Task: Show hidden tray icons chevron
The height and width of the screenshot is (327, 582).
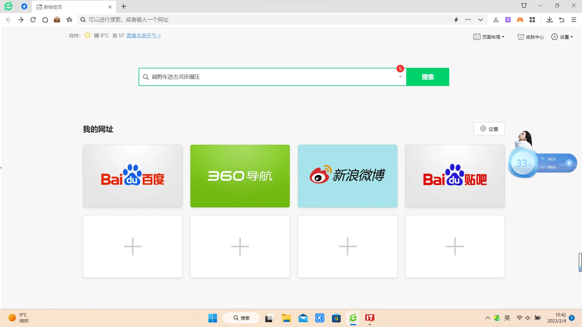Action: pyautogui.click(x=487, y=318)
